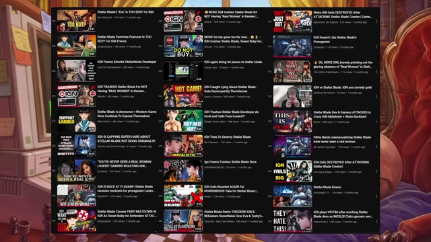Open title IGN plays VICTIM after mocking Stellar Blade
The image size is (431, 242).
[343, 214]
